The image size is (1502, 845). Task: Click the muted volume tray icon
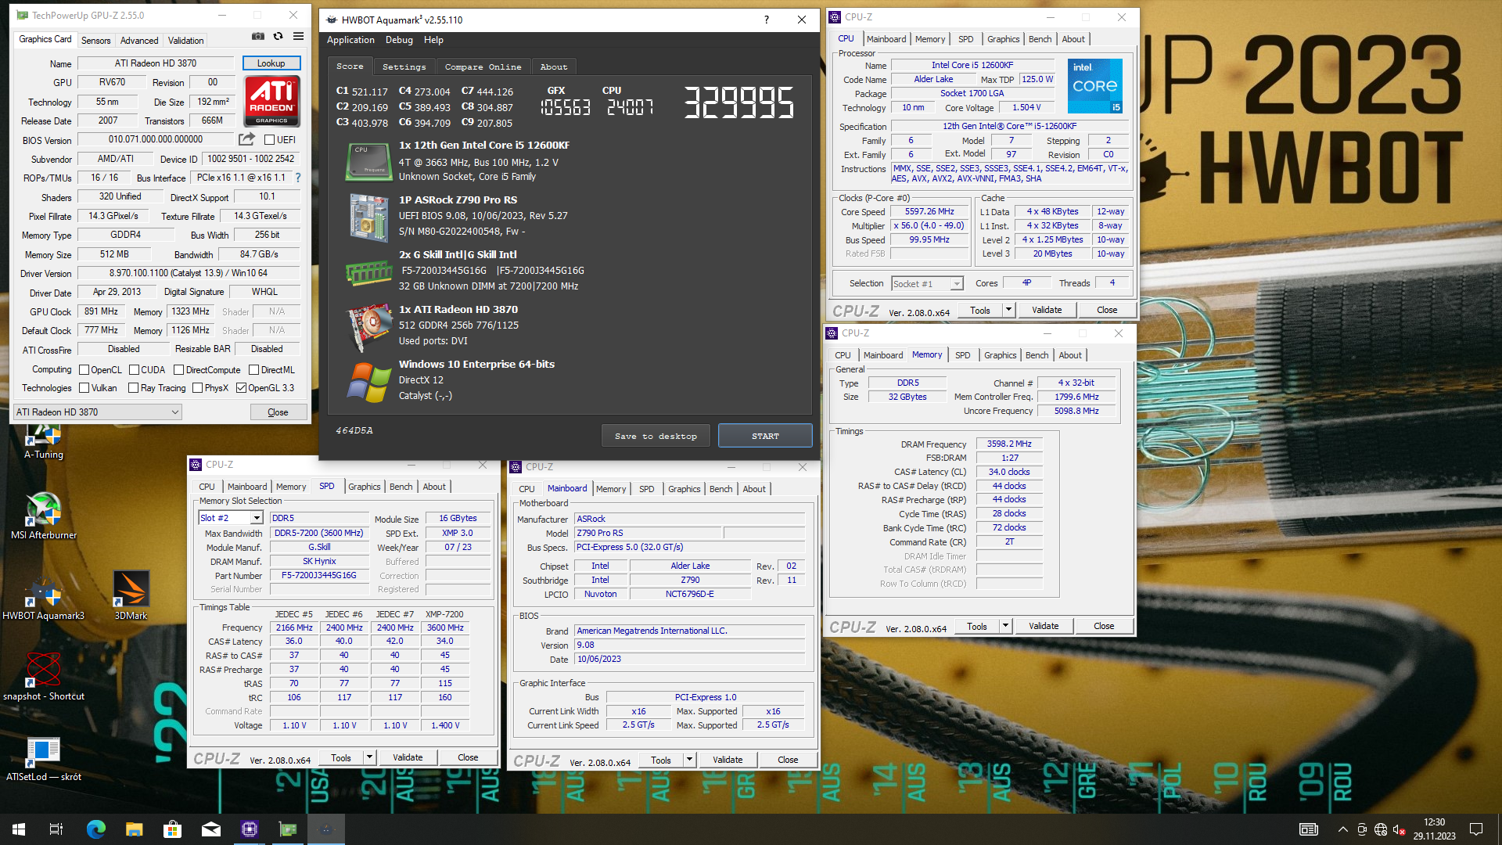1399,829
